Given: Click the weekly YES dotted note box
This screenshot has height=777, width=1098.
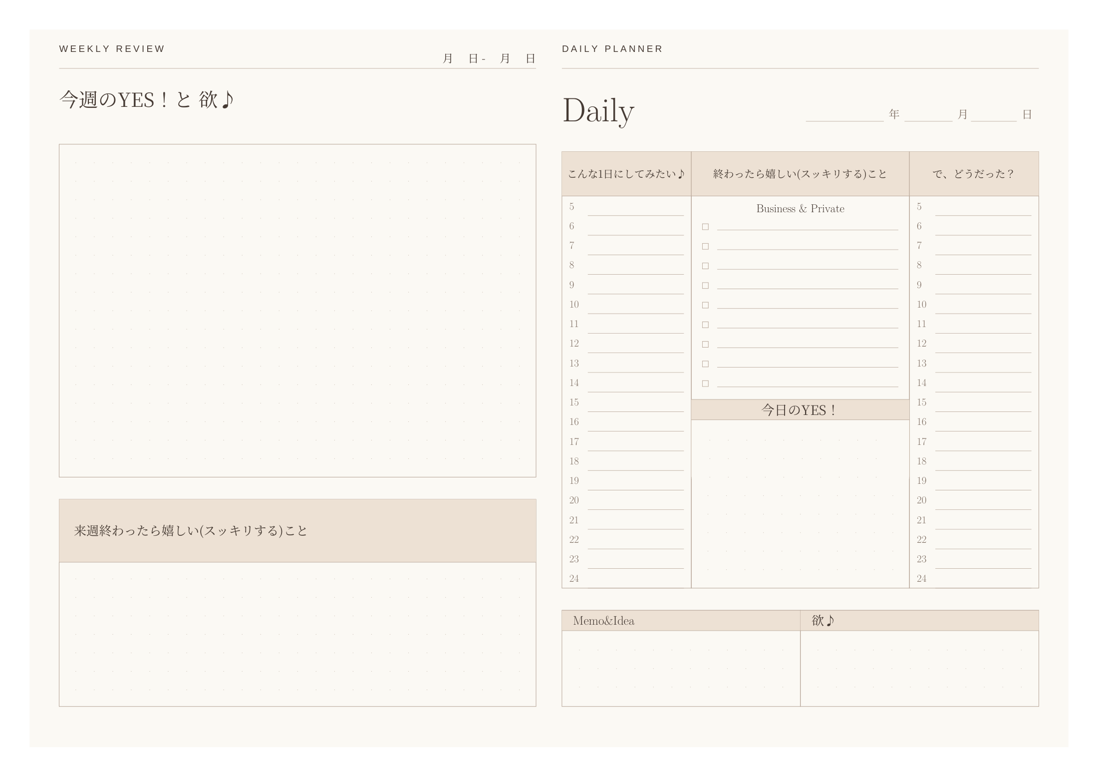Looking at the screenshot, I should [x=297, y=311].
